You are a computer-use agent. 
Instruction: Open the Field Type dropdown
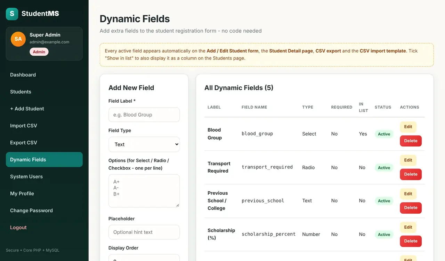(x=144, y=144)
